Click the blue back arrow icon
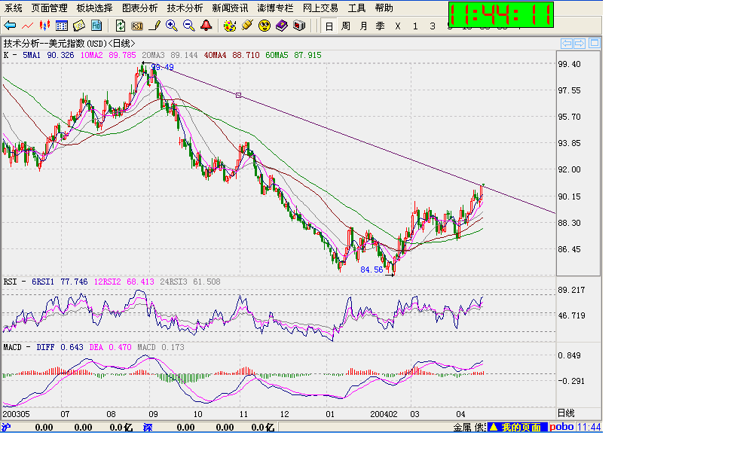The image size is (737, 466). click(9, 26)
